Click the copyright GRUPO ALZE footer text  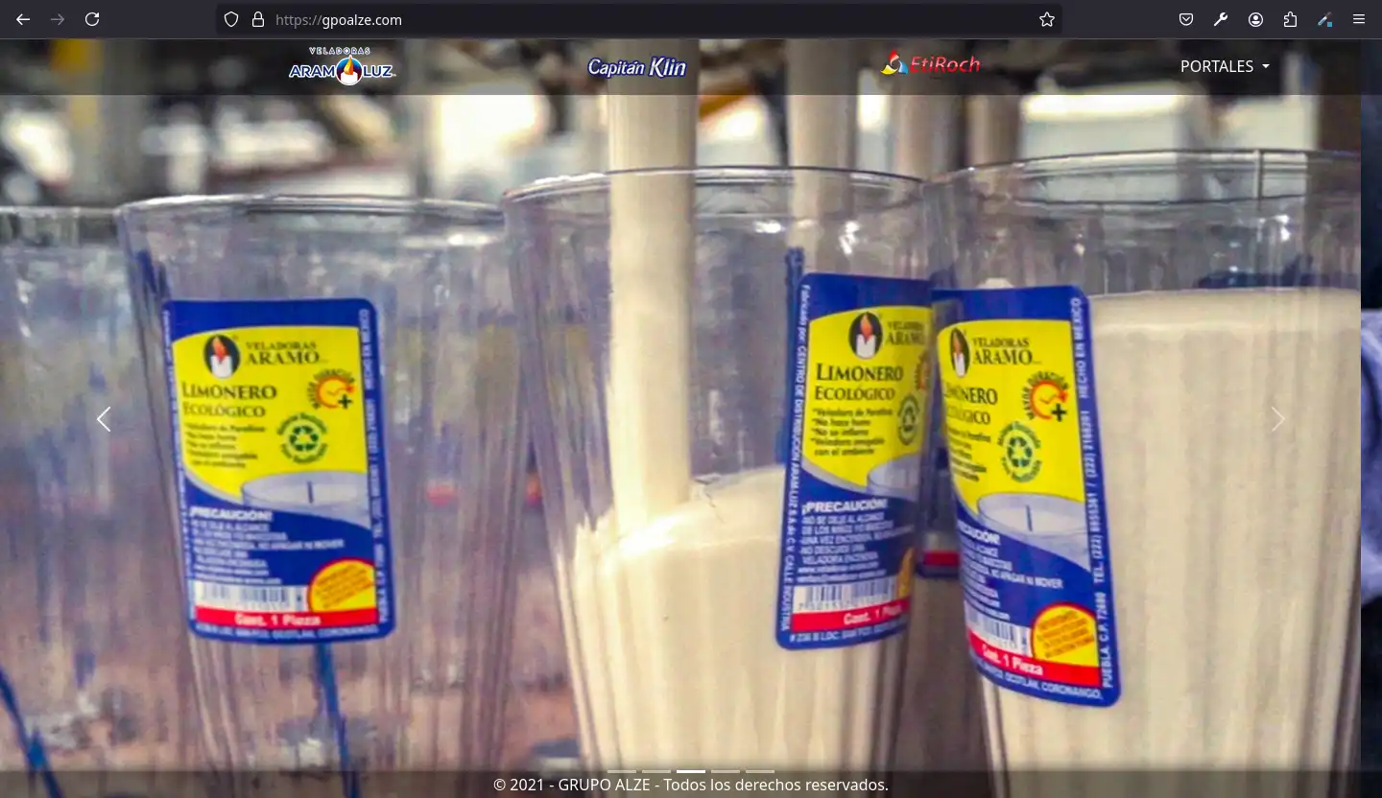click(x=691, y=785)
